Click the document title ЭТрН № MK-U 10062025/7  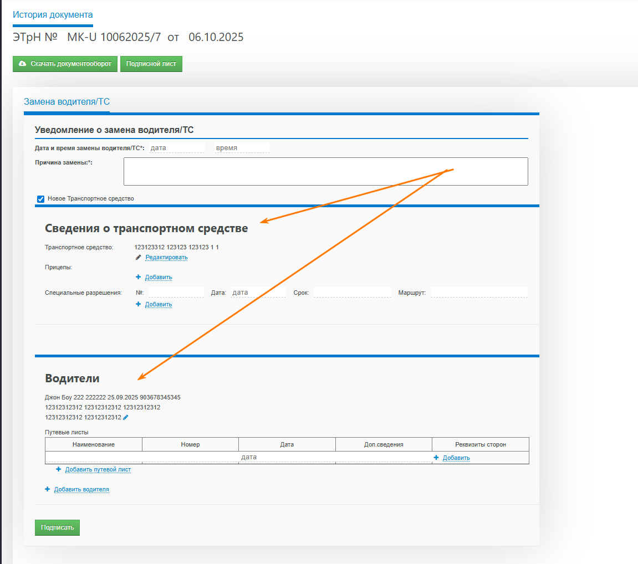coord(86,37)
